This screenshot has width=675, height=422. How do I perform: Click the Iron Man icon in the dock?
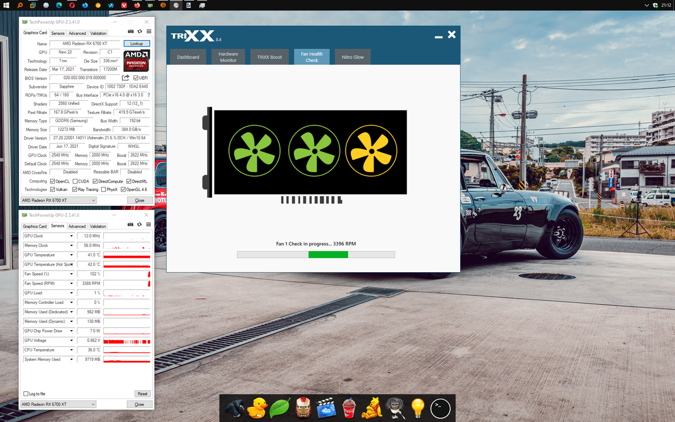pyautogui.click(x=303, y=407)
